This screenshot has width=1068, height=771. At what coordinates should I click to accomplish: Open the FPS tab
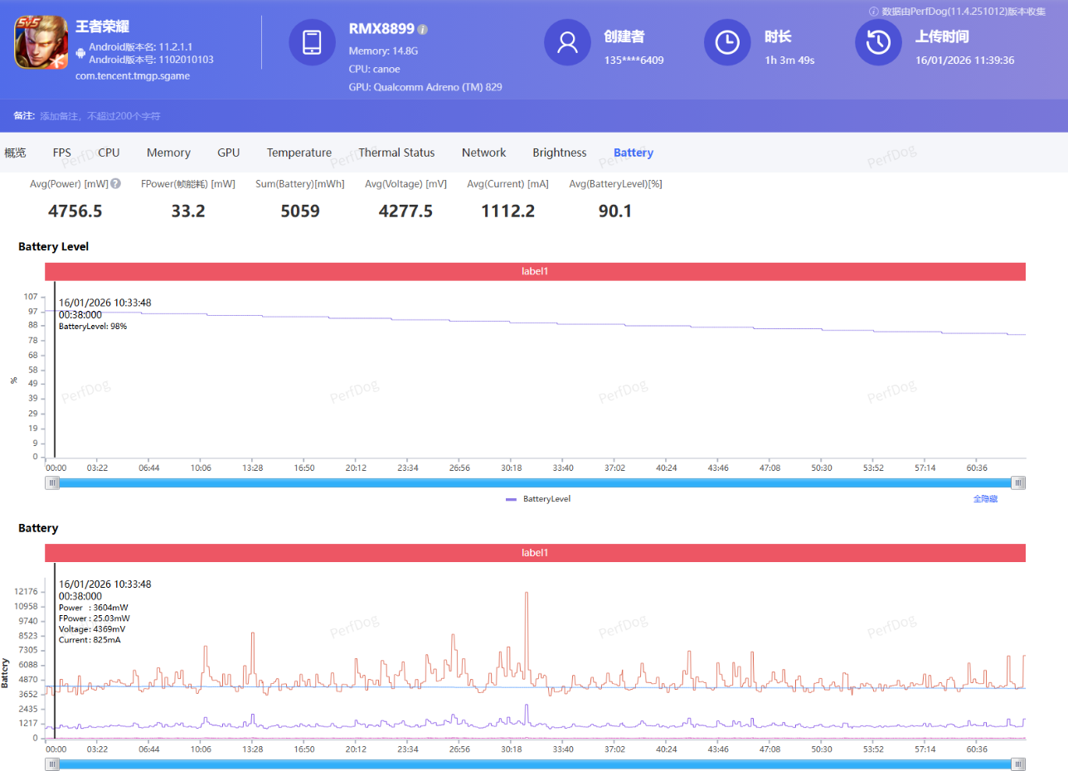[x=62, y=153]
